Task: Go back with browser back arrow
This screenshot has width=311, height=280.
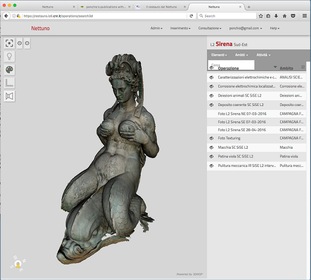Action: (7, 16)
